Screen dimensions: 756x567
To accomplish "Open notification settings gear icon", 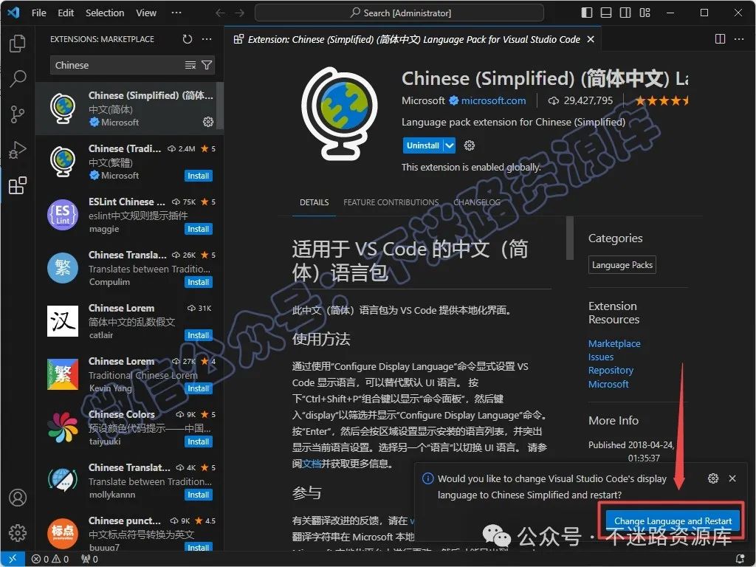I will [x=713, y=478].
